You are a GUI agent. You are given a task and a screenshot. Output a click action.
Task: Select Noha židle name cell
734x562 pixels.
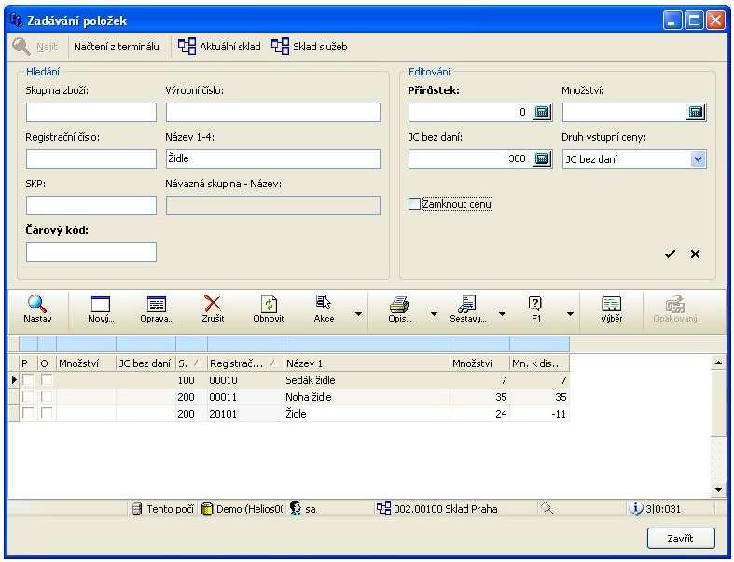[367, 397]
